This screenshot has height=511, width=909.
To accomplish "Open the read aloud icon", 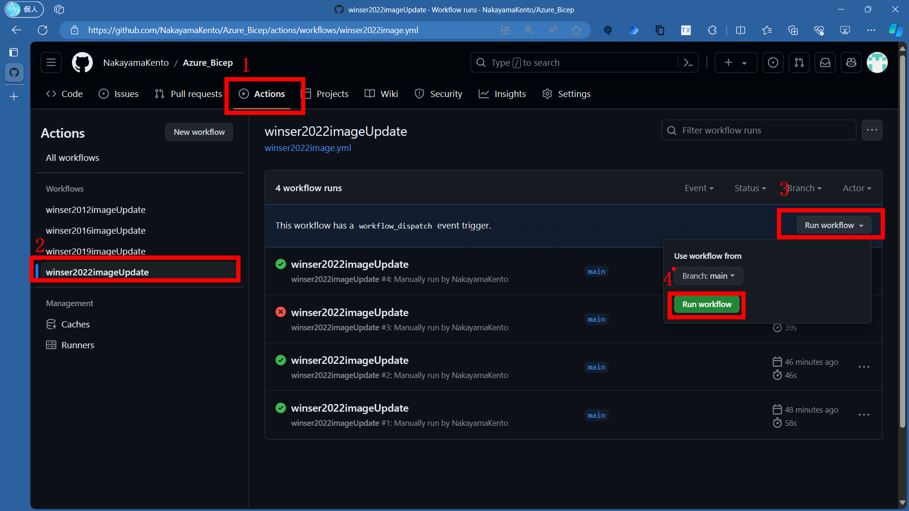I will [553, 30].
